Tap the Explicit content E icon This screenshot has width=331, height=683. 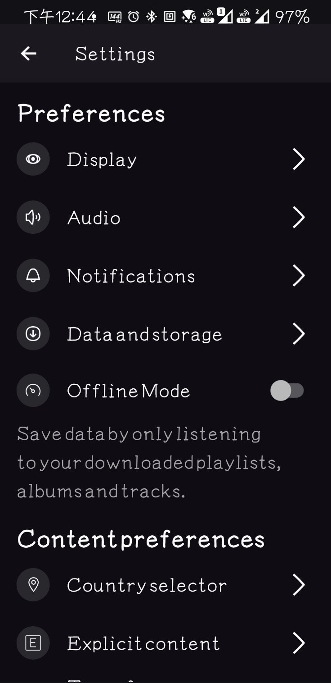[33, 643]
